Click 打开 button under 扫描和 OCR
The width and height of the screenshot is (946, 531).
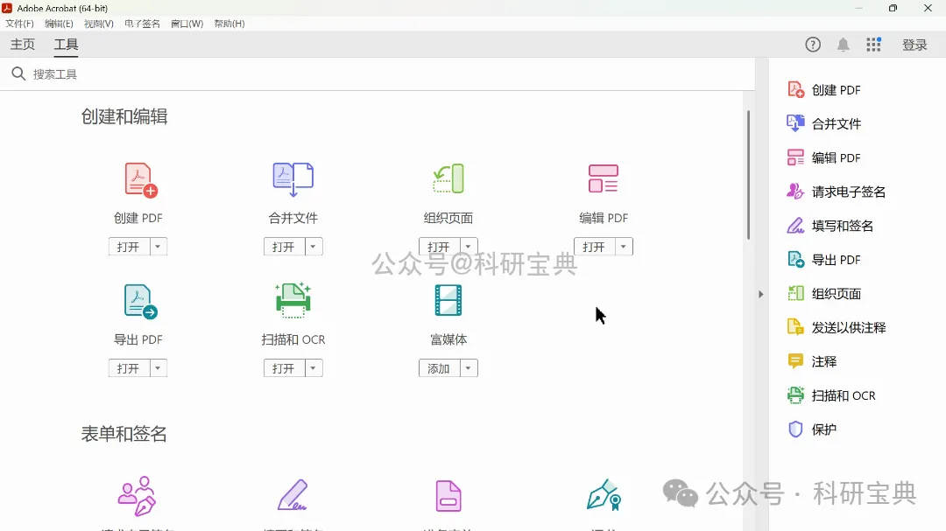pos(284,368)
